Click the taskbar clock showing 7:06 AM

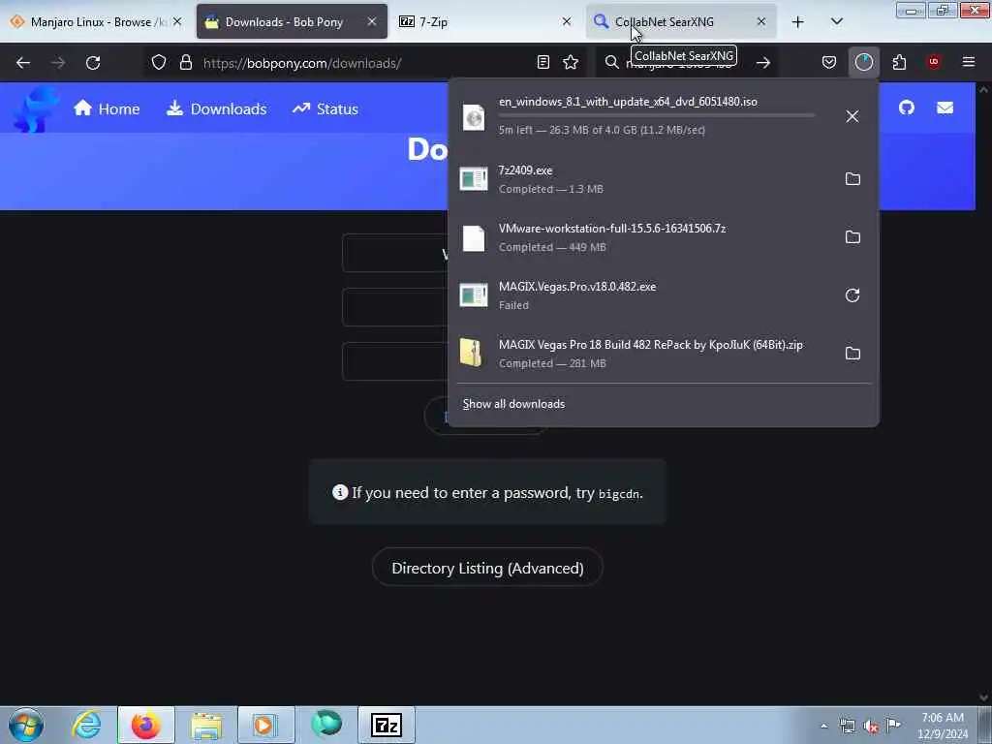(x=943, y=726)
